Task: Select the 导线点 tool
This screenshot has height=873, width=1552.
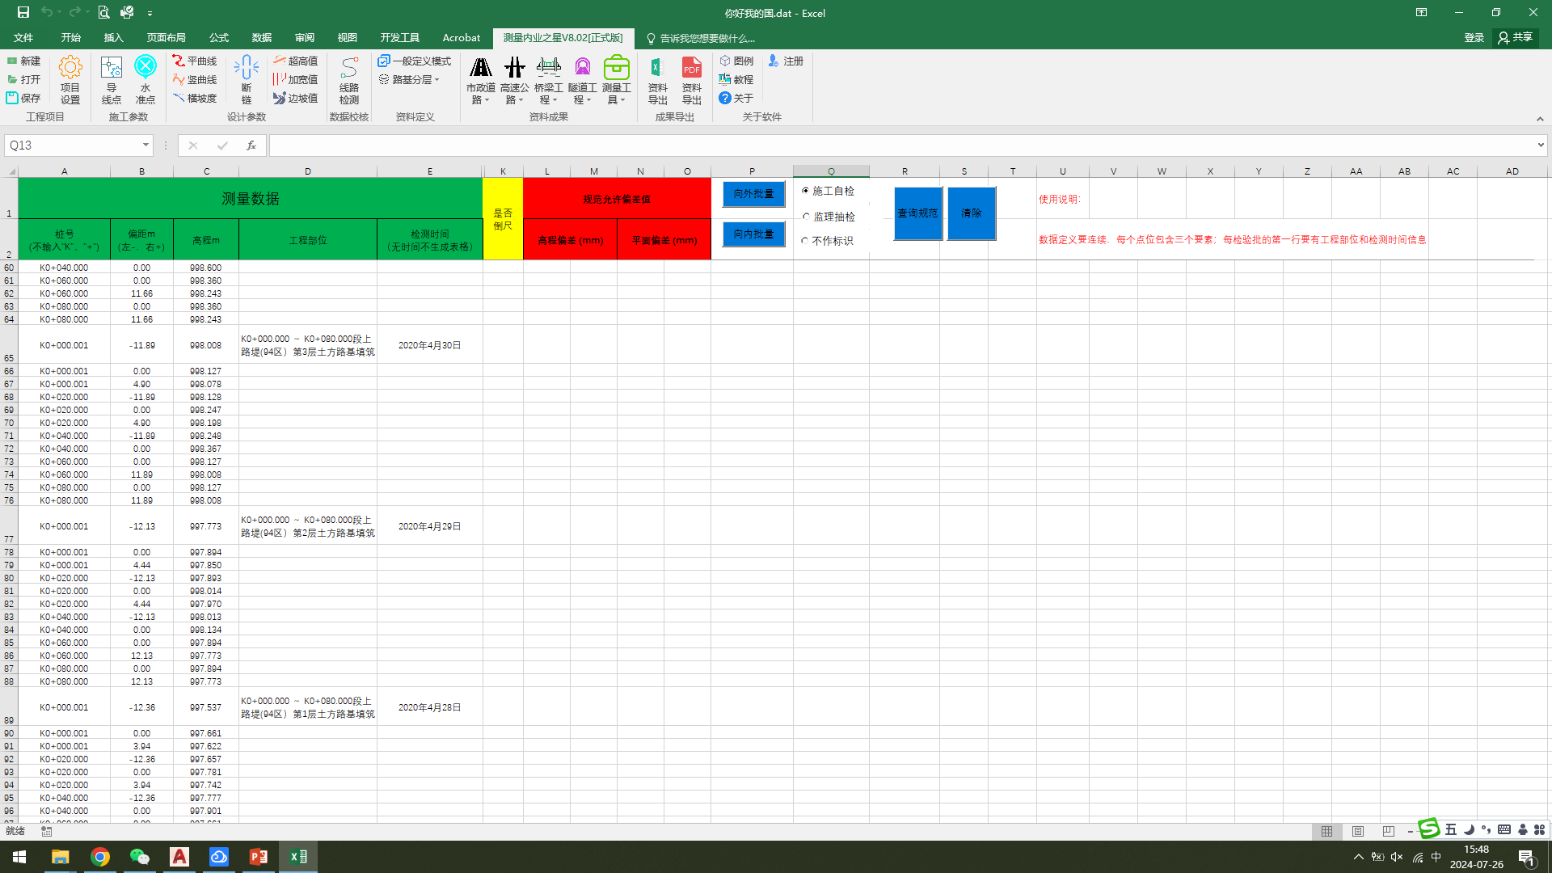Action: point(111,78)
